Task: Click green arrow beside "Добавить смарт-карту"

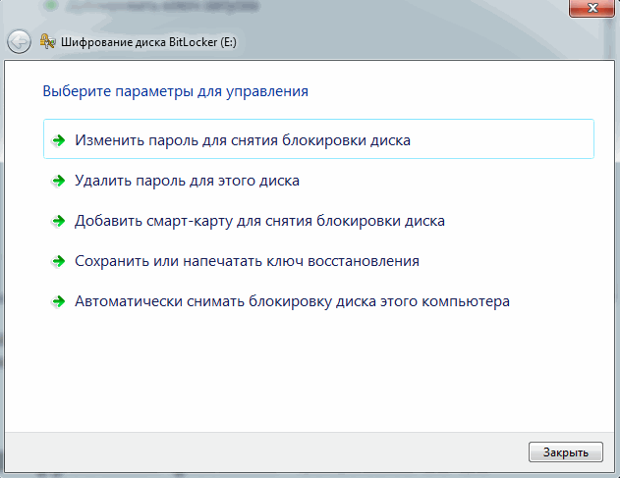Action: click(59, 221)
